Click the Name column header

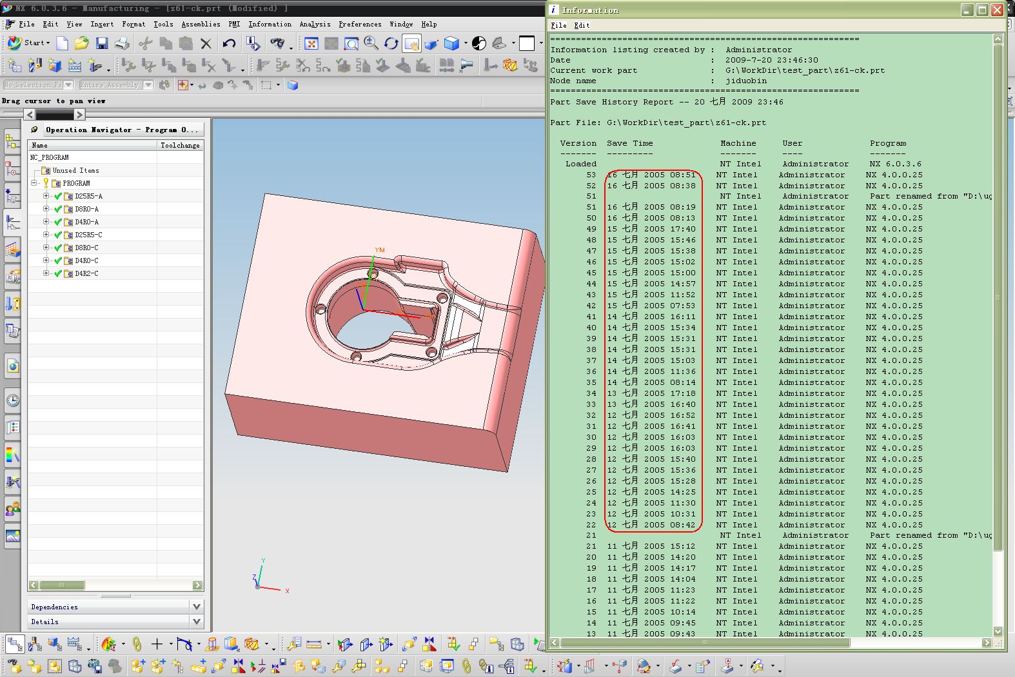tap(92, 145)
